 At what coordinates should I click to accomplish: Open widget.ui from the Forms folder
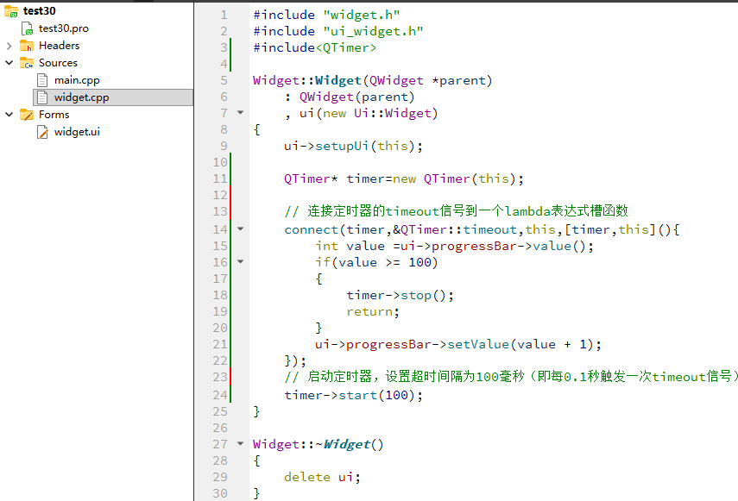(x=77, y=132)
